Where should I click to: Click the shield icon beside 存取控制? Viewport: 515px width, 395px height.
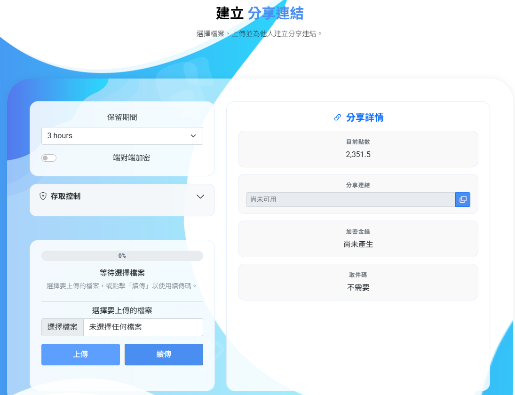click(x=43, y=197)
